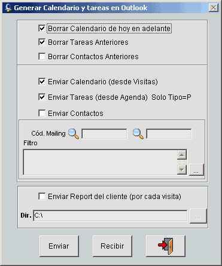Click app icon in title bar
The width and height of the screenshot is (222, 266).
8,8
